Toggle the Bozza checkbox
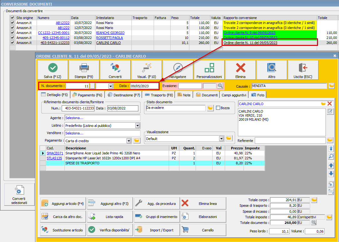This screenshot has height=242, width=339. (218, 108)
